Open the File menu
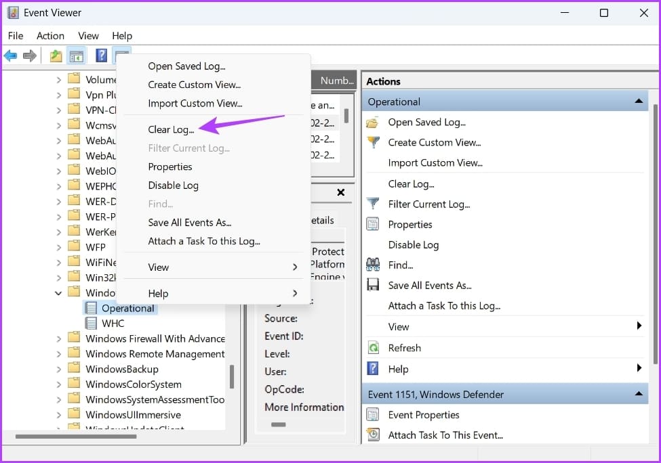This screenshot has width=661, height=463. click(16, 36)
